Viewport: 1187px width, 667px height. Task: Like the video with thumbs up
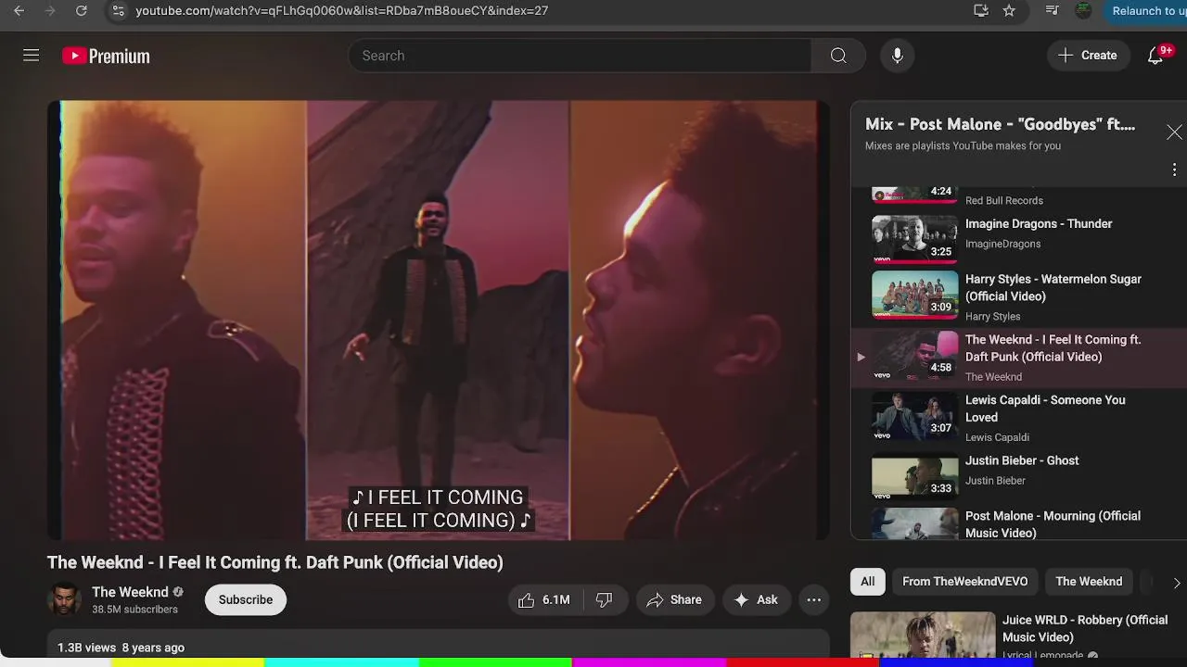544,600
